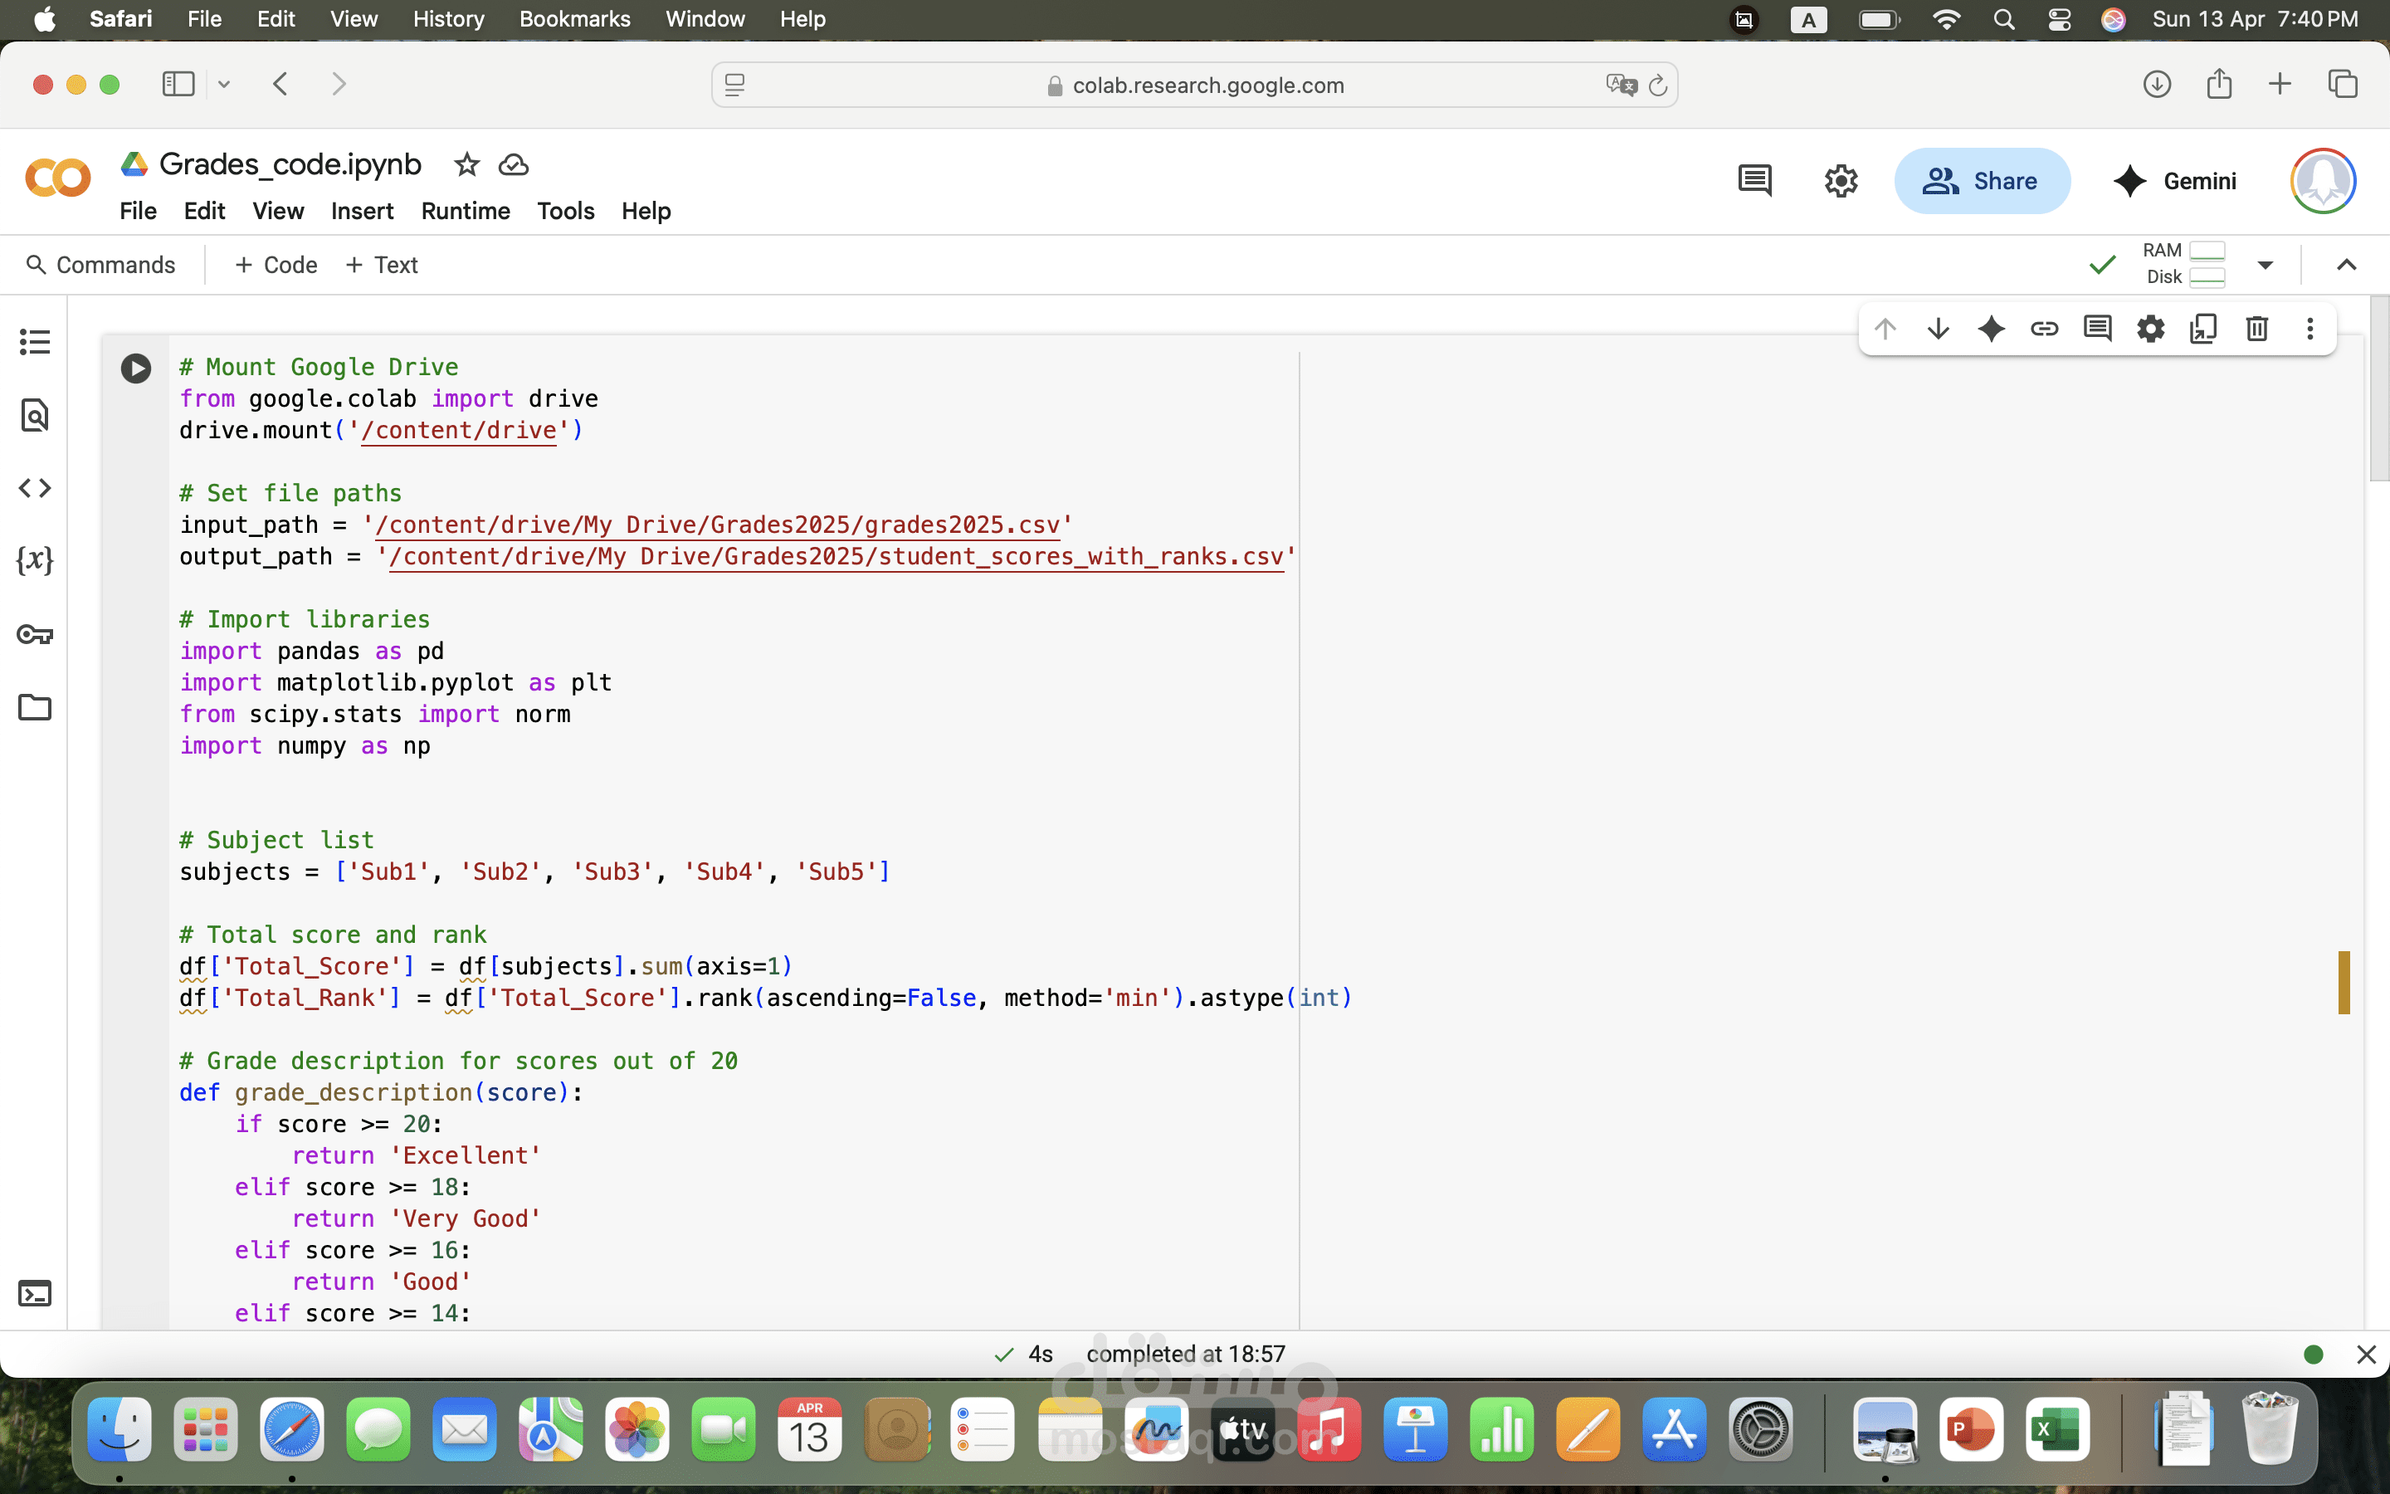Screen dimensions: 2390x1494
Task: Open the cell's three-dot more options
Action: pos(2310,328)
